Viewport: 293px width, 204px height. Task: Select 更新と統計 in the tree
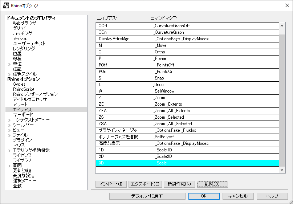click(x=23, y=171)
